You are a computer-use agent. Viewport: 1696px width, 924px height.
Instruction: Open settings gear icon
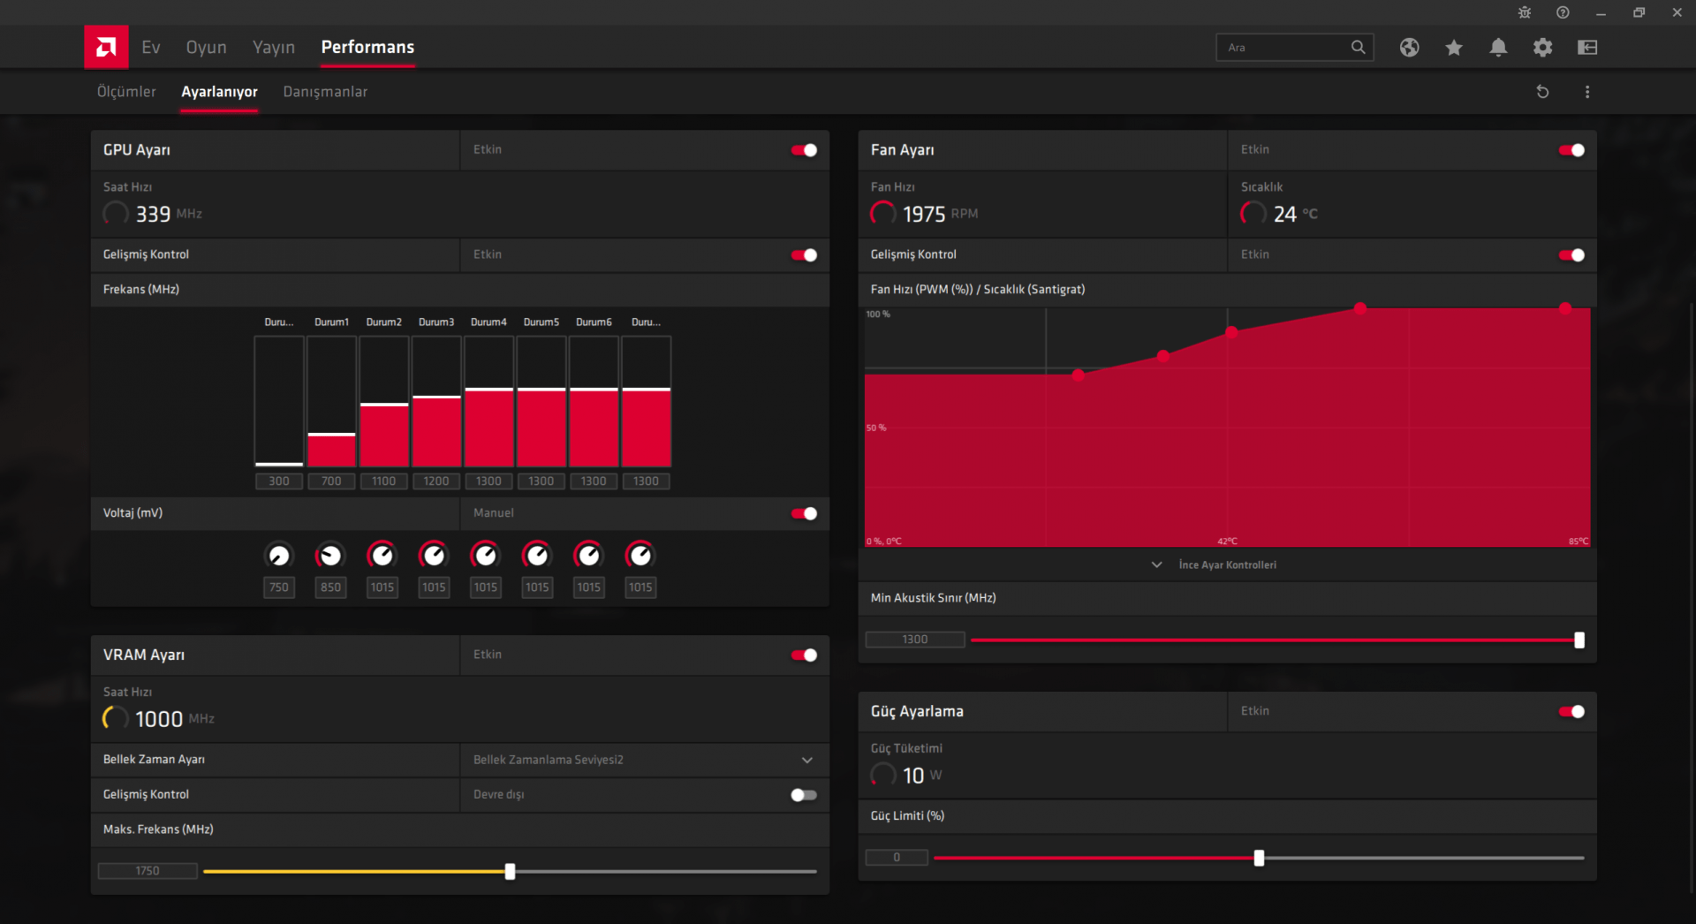1542,48
